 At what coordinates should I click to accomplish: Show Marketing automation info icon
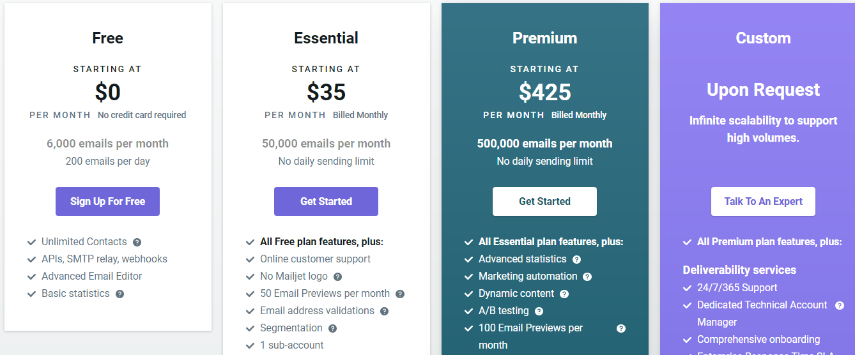[x=587, y=276]
